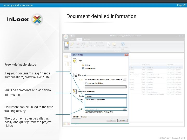Click Collapse All in background ribbon
The height and width of the screenshot is (140, 187).
tap(99, 46)
